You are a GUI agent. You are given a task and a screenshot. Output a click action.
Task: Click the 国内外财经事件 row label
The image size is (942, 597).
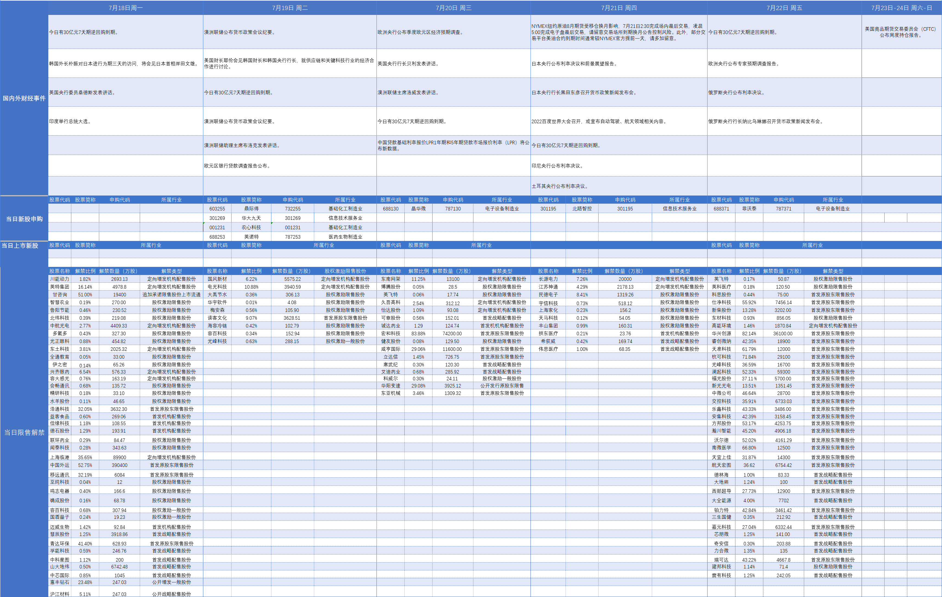[24, 98]
